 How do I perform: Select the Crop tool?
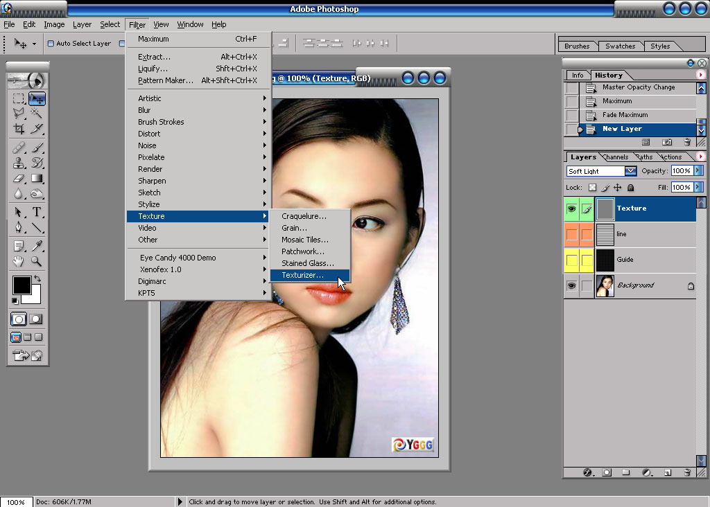[19, 129]
